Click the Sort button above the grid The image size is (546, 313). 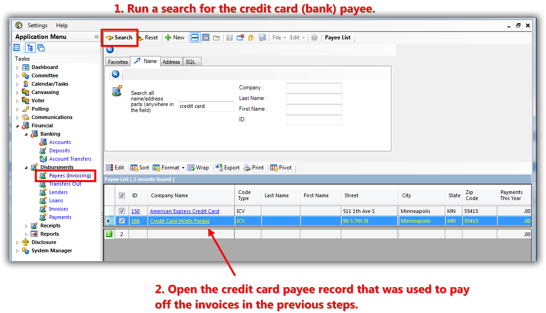140,168
